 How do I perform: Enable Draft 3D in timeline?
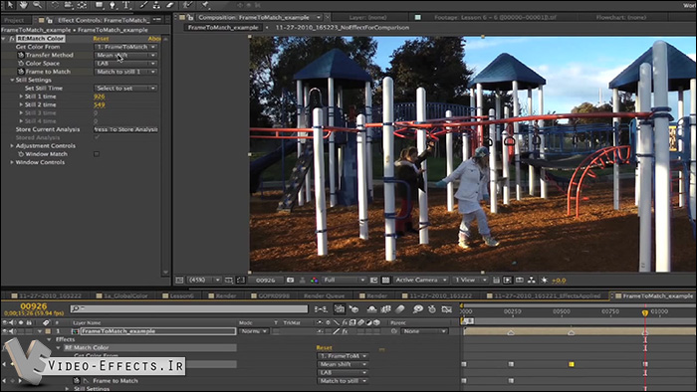(x=353, y=309)
